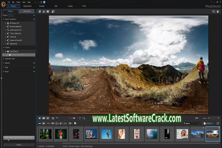Open the Zoom level dropdown
Viewport: 222px width, 148px height.
[213, 118]
